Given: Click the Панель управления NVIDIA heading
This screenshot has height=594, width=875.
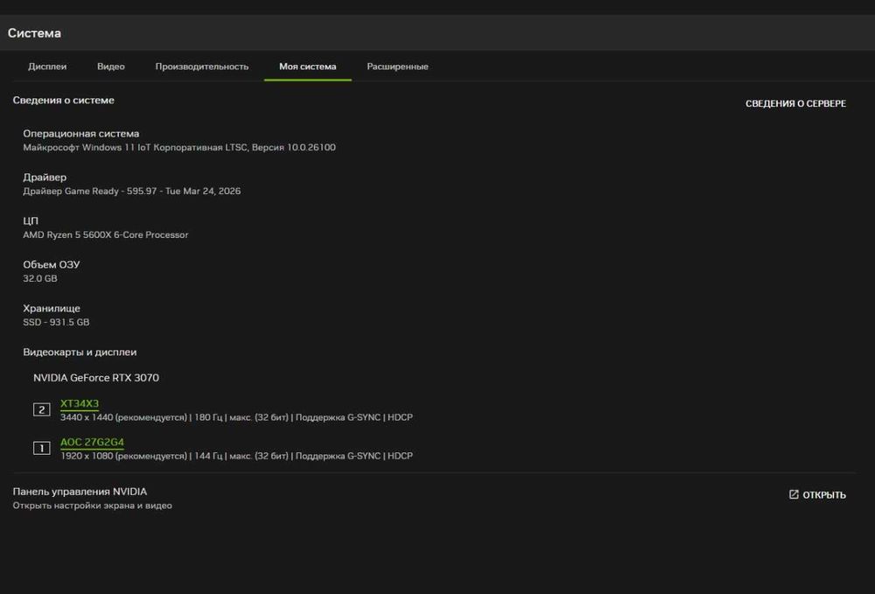Looking at the screenshot, I should [x=80, y=492].
